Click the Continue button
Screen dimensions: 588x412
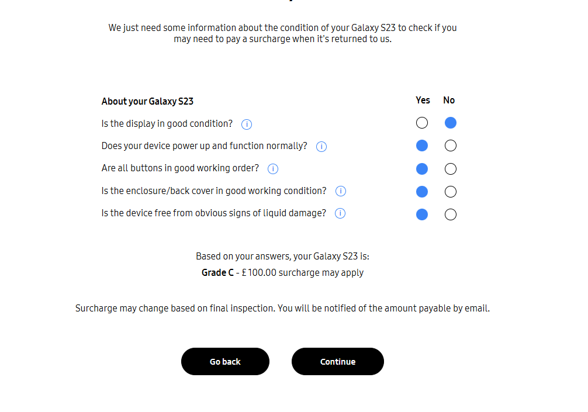pos(337,361)
